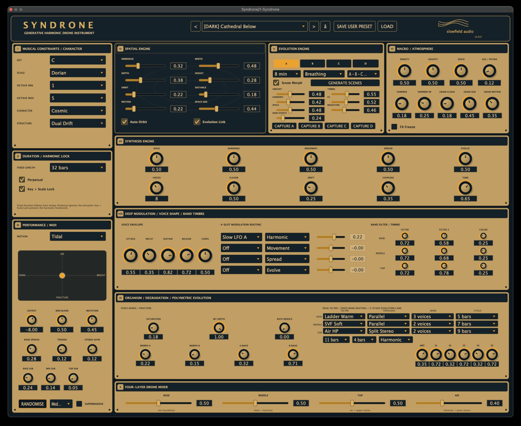This screenshot has width=521, height=426.
Task: Open Fixed Length dropdown 32 bars
Action: pos(78,168)
